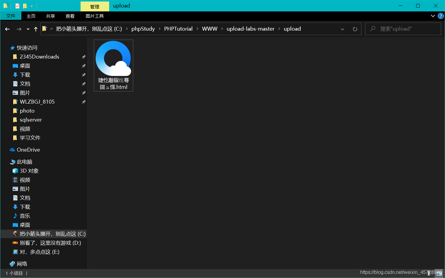
Task: Select 网络 in the navigation pane
Action: point(22,264)
